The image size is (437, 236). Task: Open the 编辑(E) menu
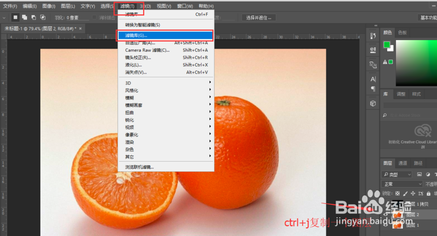[x=30, y=6]
